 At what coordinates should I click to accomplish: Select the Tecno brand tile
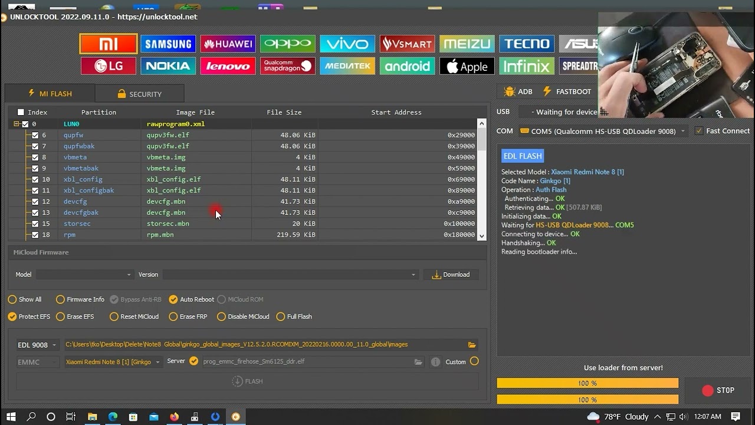(x=527, y=44)
